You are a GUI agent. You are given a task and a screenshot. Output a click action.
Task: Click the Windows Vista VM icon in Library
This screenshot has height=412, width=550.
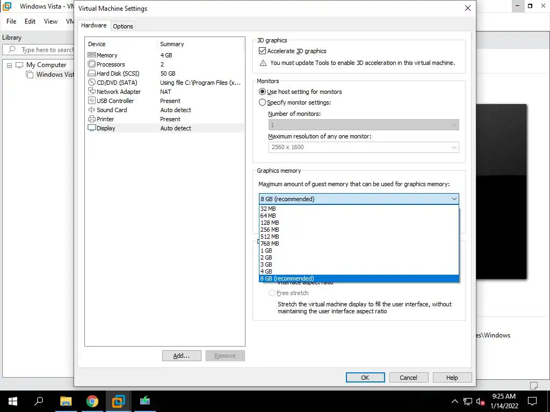pos(30,74)
